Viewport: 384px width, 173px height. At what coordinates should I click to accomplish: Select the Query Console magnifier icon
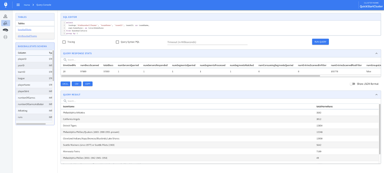coord(5,23)
